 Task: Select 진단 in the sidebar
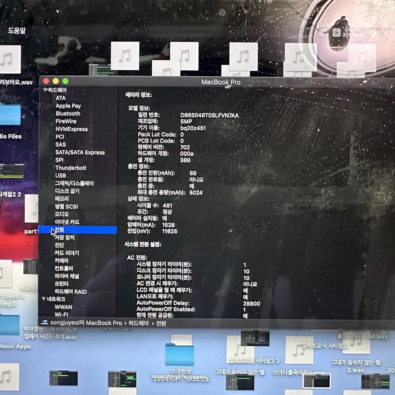coord(59,245)
